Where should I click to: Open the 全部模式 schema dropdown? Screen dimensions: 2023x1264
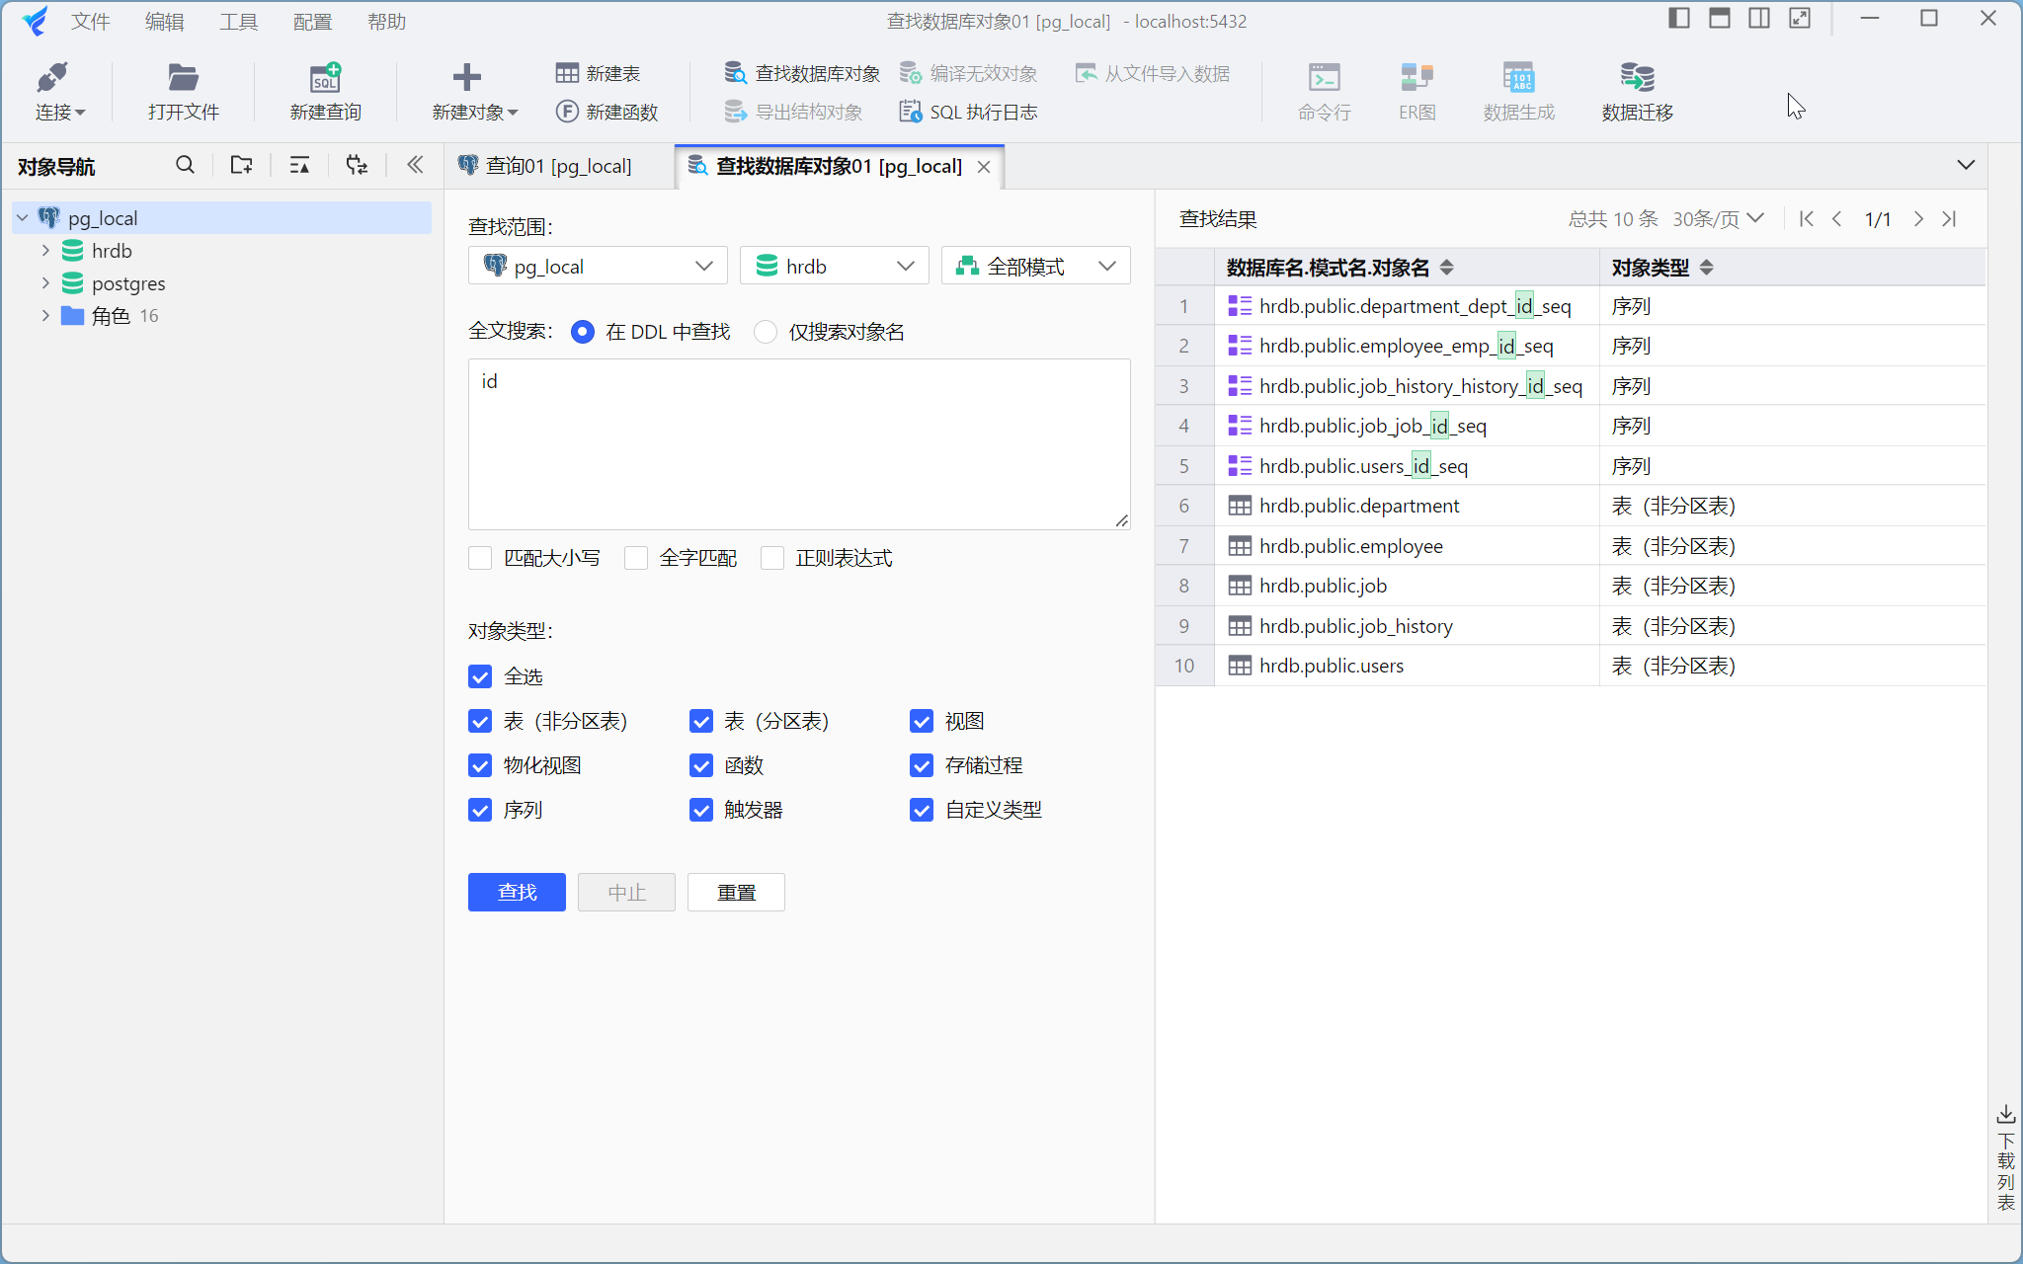click(x=1035, y=267)
